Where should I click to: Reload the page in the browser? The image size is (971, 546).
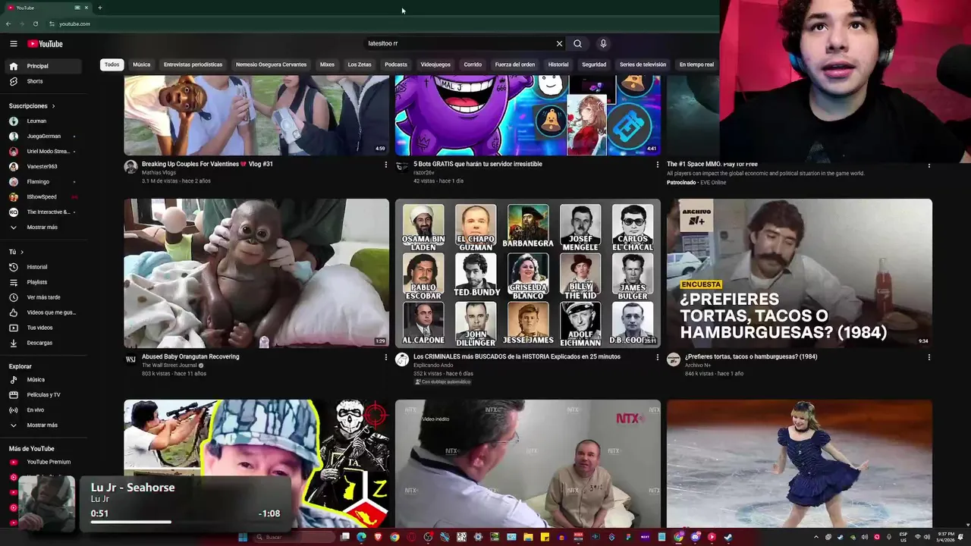(35, 24)
